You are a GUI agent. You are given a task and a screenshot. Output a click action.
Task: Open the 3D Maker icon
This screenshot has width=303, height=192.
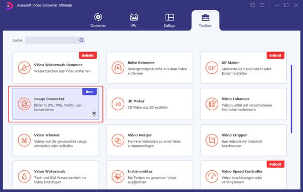(118, 104)
